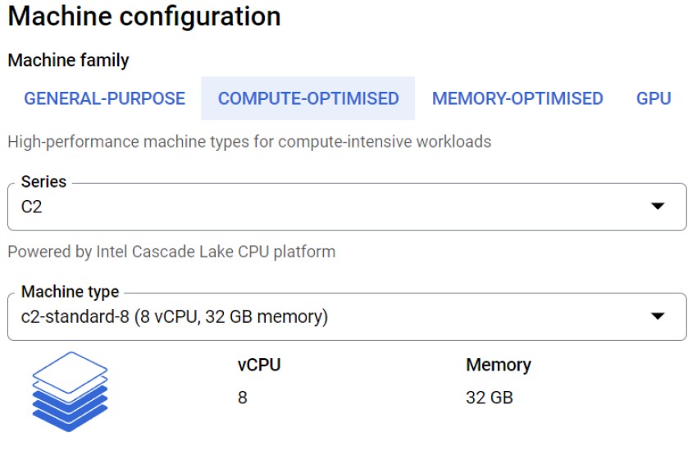Switch to the GENERAL-PURPOSE machine family tab
The image size is (697, 450).
pyautogui.click(x=104, y=99)
